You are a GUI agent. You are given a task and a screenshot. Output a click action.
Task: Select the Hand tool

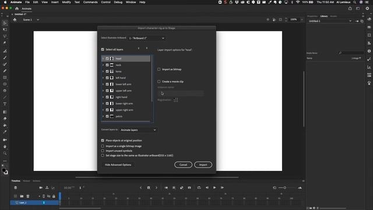click(5, 146)
